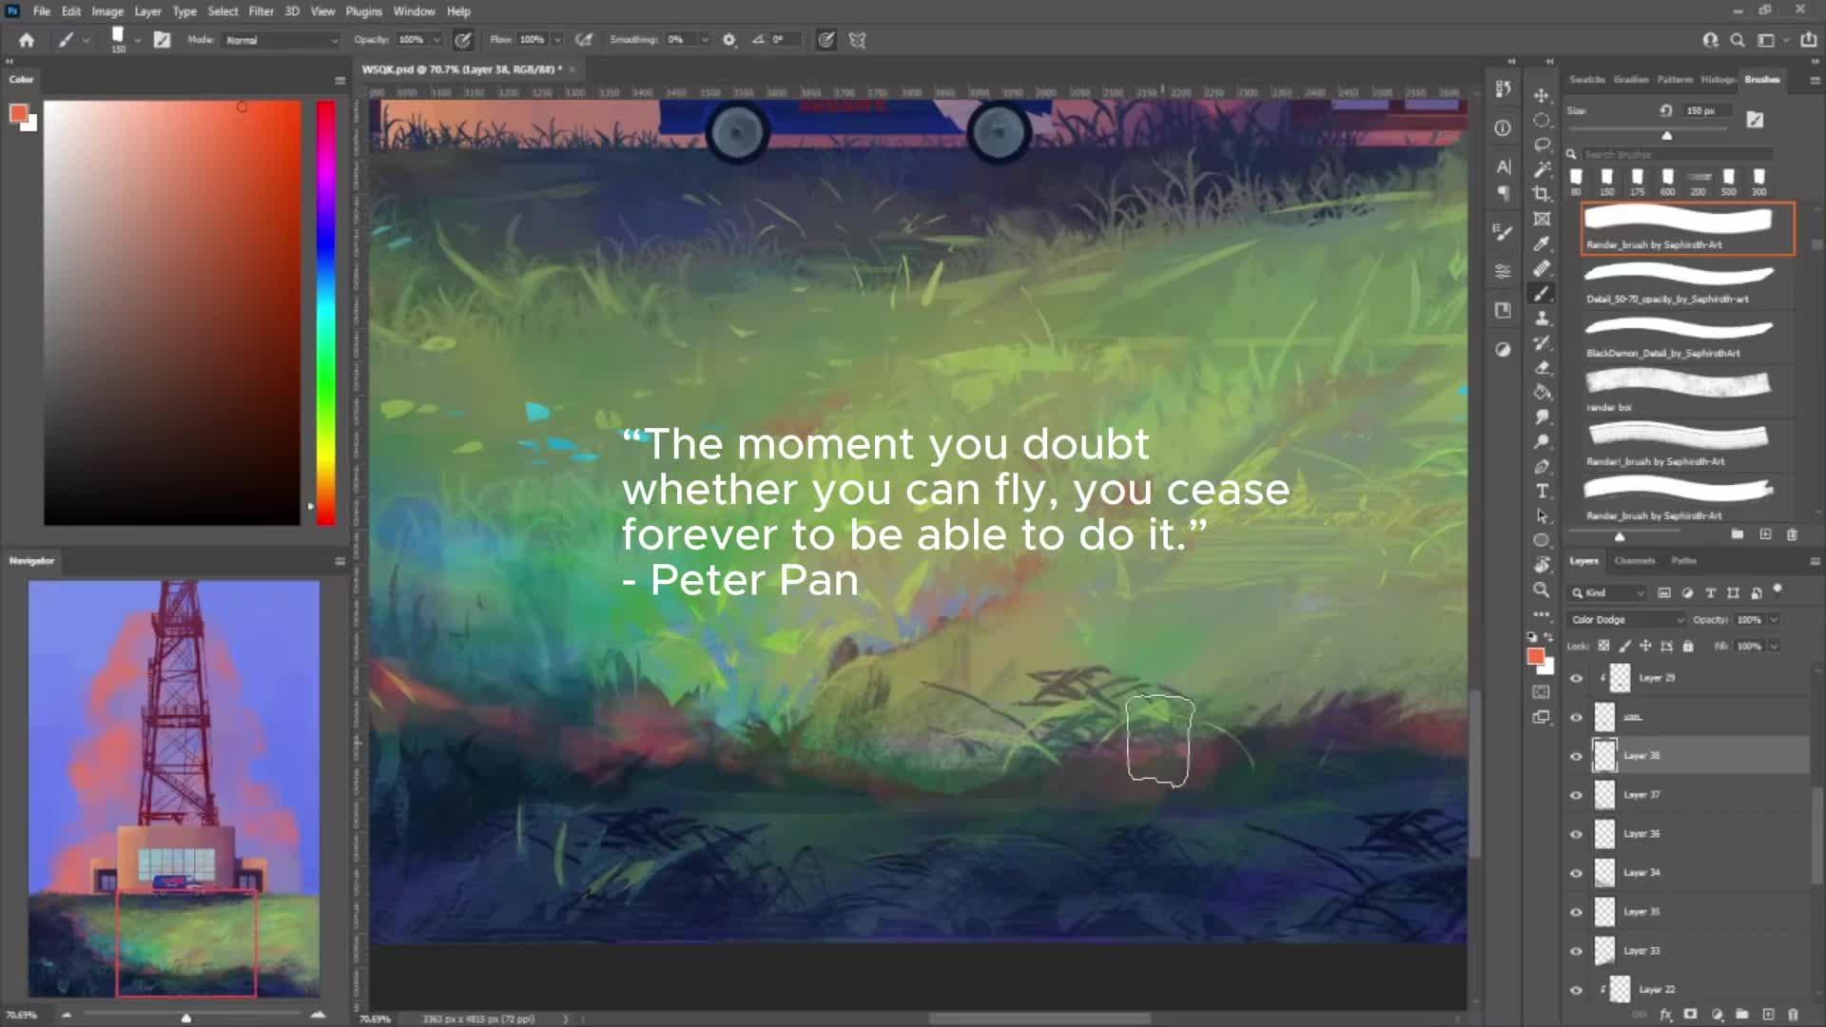Screen dimensions: 1826x1027
Task: Select the Zoom tool in toolbar
Action: coord(1542,590)
